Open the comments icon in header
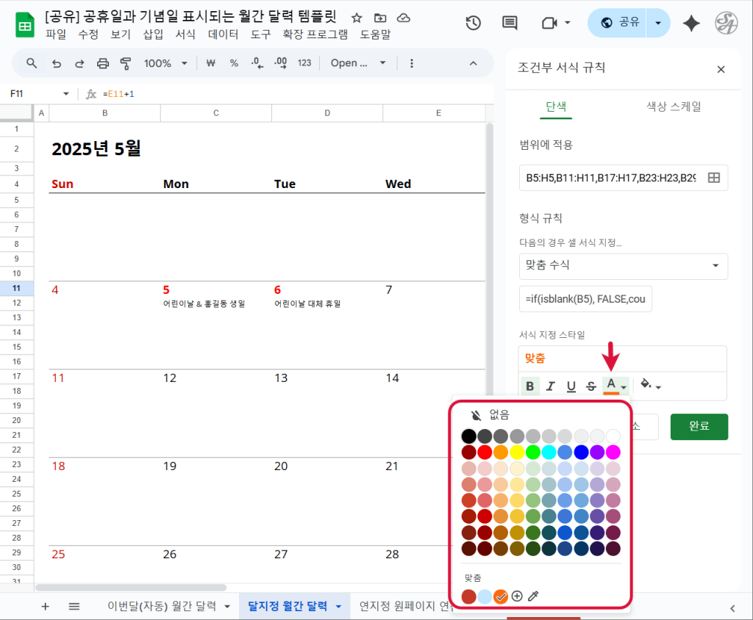This screenshot has height=620, width=753. click(510, 23)
